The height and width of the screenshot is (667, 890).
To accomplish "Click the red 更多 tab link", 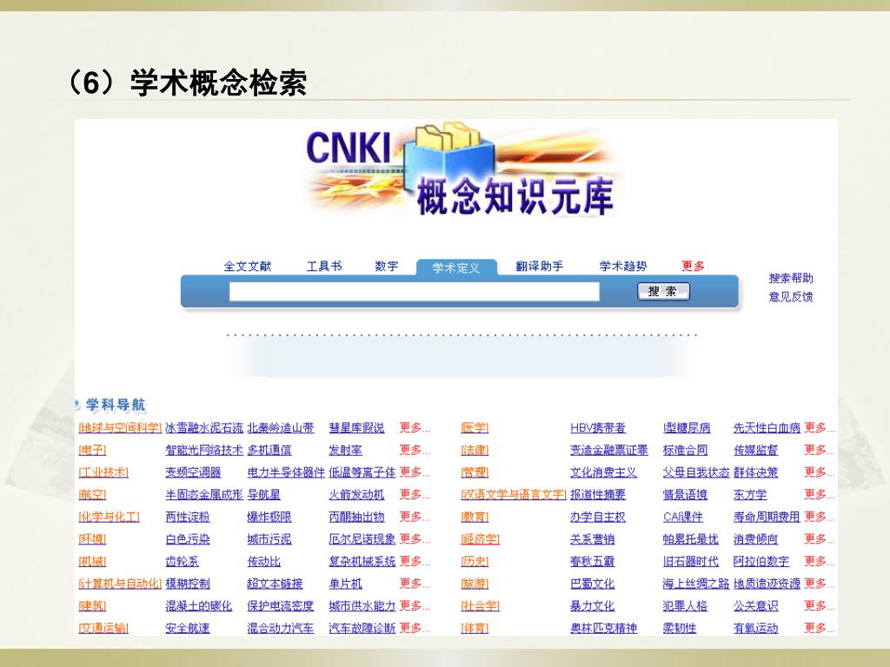I will tap(693, 267).
